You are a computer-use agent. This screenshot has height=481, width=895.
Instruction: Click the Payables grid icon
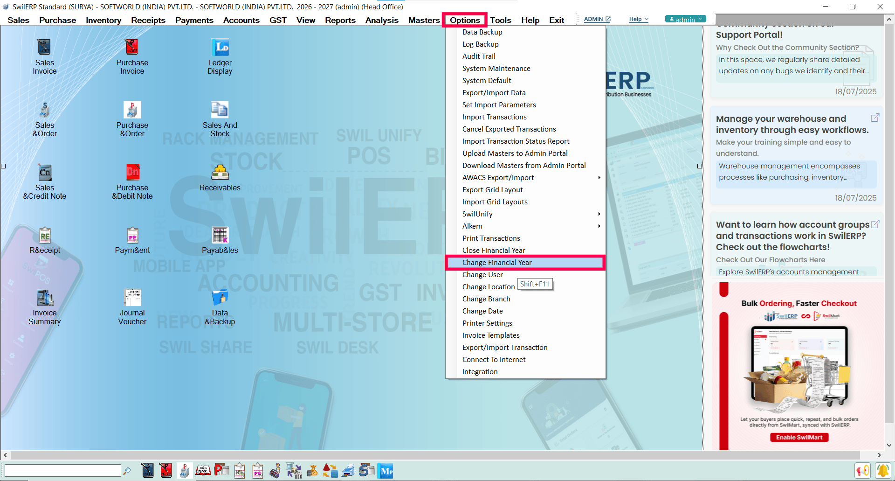point(220,236)
